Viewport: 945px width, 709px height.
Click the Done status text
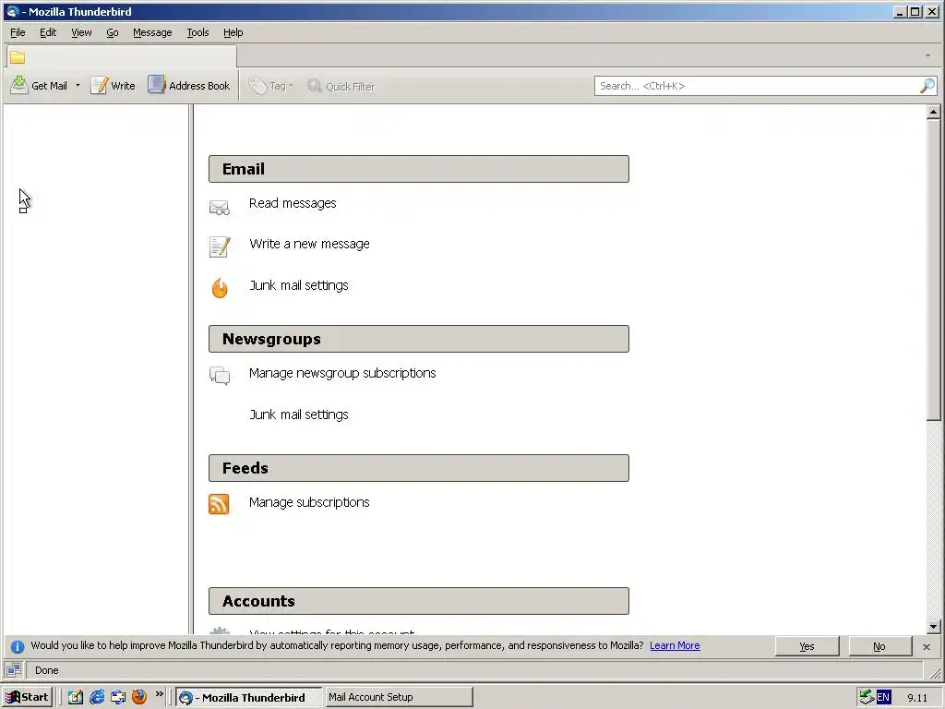(46, 670)
